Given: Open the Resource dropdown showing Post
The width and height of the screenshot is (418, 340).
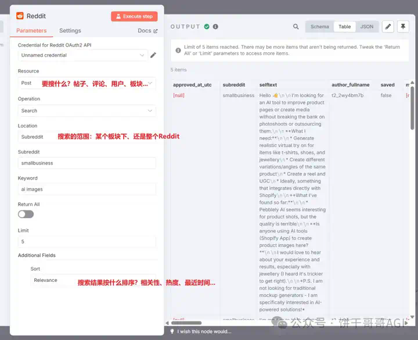Looking at the screenshot, I should click(x=87, y=83).
